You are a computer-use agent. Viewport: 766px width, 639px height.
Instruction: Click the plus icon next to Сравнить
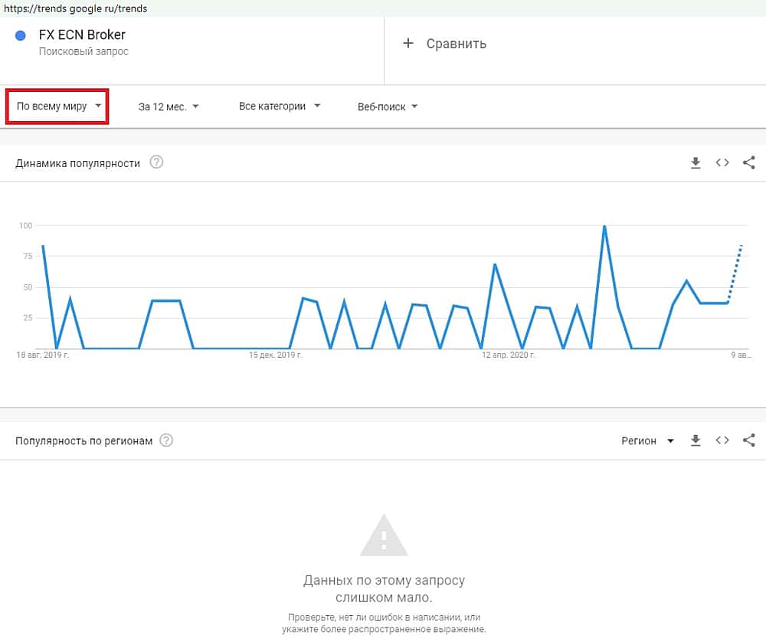pos(408,44)
